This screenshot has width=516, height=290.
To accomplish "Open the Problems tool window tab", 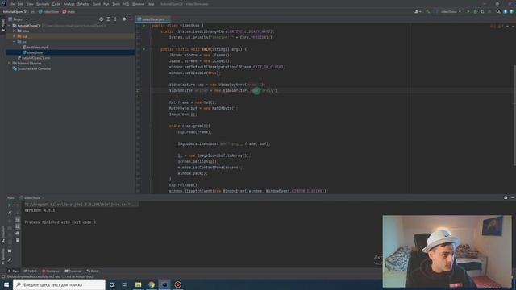I will [51, 271].
